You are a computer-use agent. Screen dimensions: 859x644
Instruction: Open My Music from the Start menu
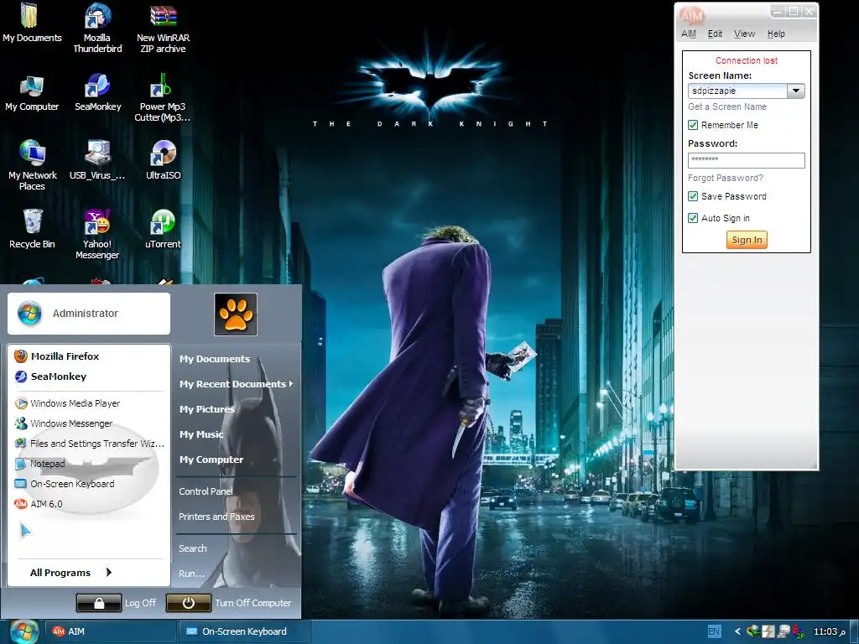201,434
